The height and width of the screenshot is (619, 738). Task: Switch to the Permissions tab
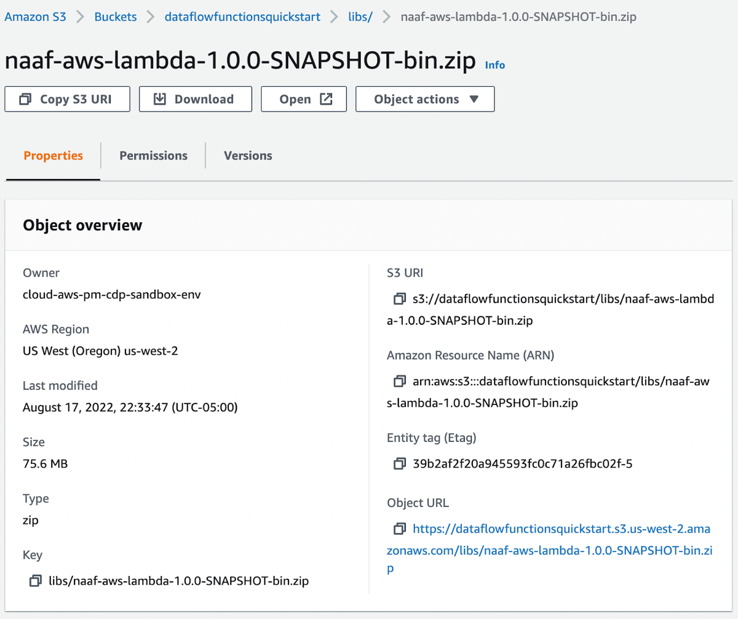click(153, 156)
